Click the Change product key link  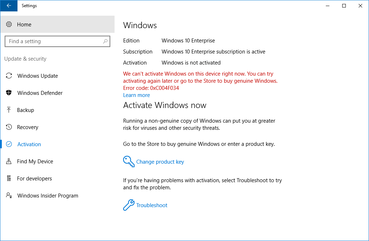[x=160, y=161]
